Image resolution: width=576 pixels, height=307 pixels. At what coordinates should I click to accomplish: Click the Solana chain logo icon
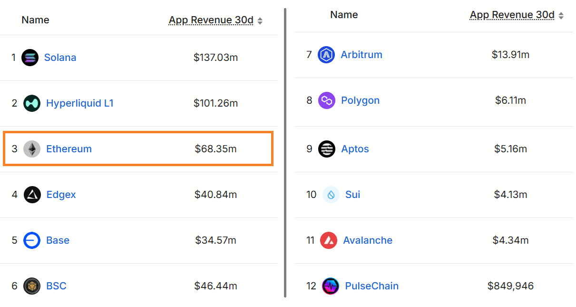(30, 58)
